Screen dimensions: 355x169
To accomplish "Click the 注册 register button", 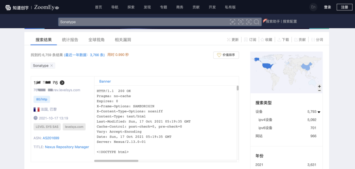I will [344, 7].
